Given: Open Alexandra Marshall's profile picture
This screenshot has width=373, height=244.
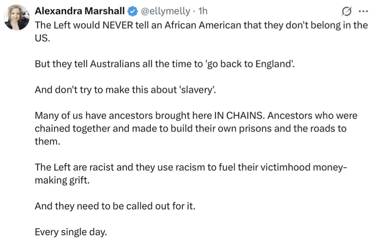Looking at the screenshot, I should click(x=16, y=18).
